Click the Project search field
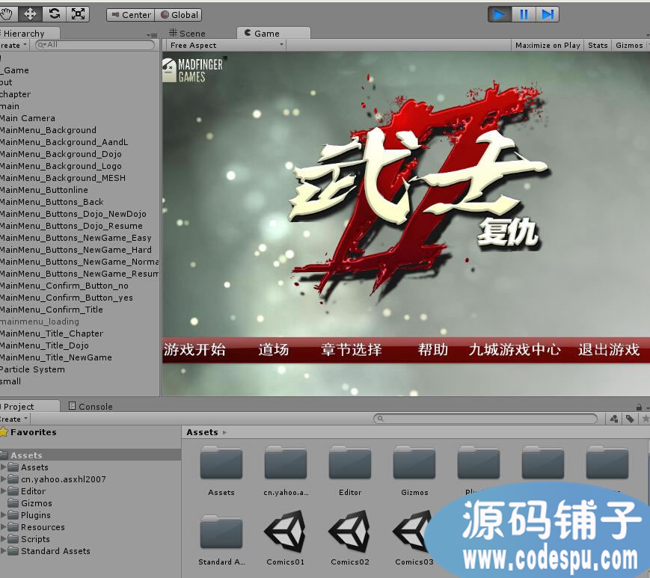The width and height of the screenshot is (650, 578). pyautogui.click(x=485, y=419)
